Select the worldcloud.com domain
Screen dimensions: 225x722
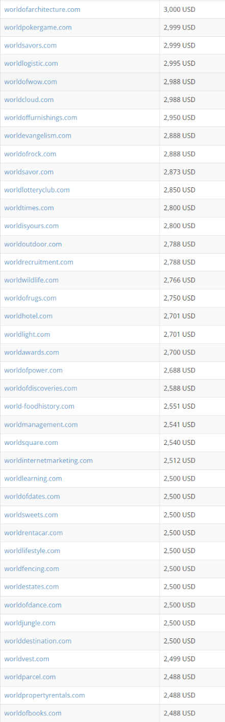[29, 99]
